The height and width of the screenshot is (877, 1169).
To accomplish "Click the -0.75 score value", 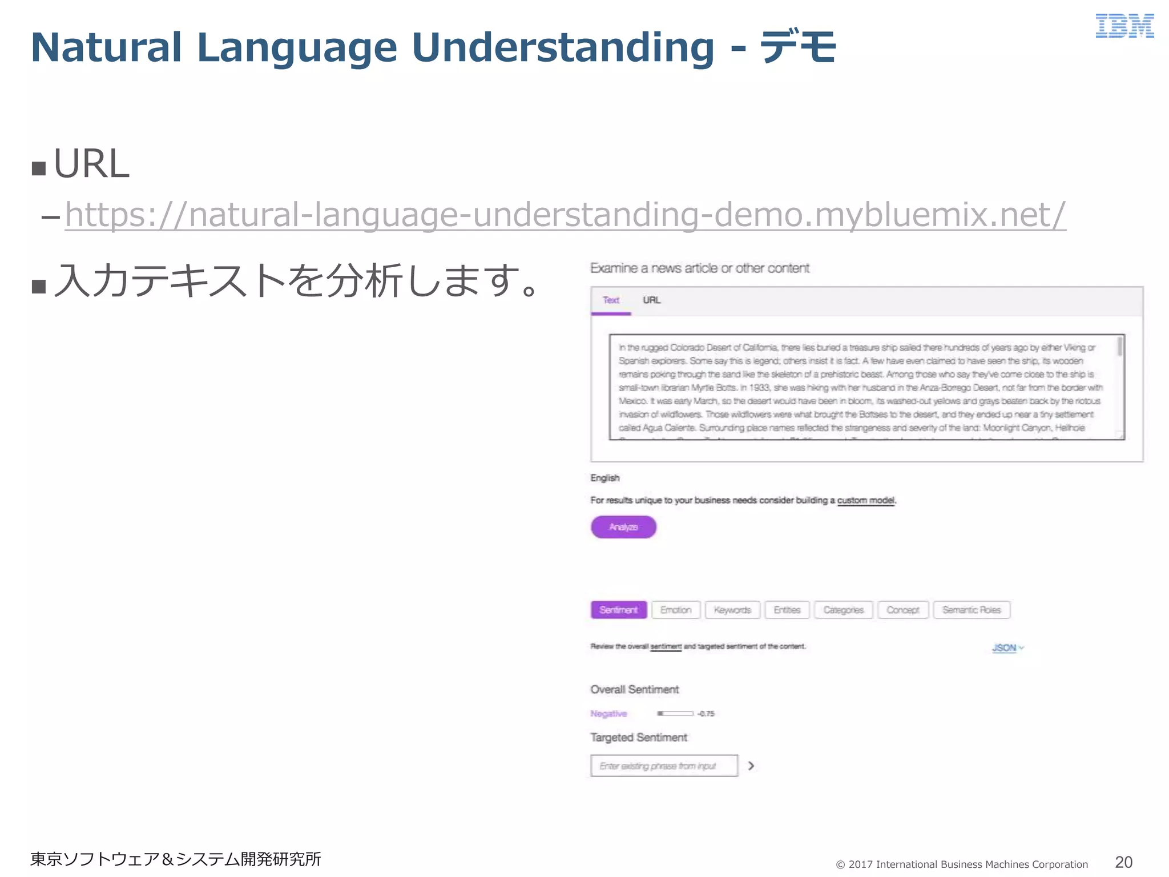I will coord(706,714).
